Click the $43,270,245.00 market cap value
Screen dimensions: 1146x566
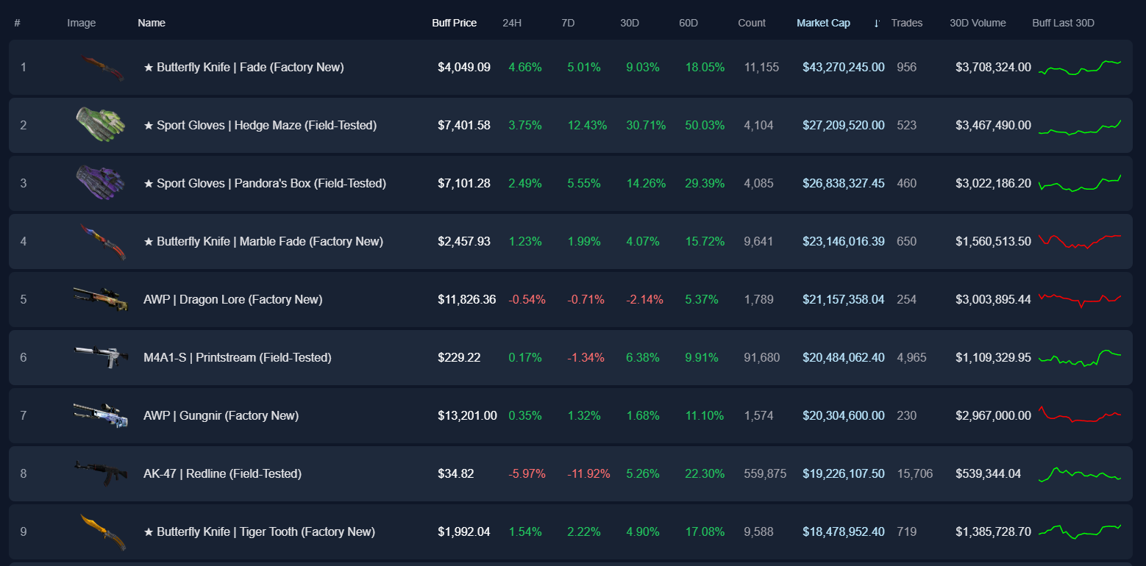[x=844, y=67]
